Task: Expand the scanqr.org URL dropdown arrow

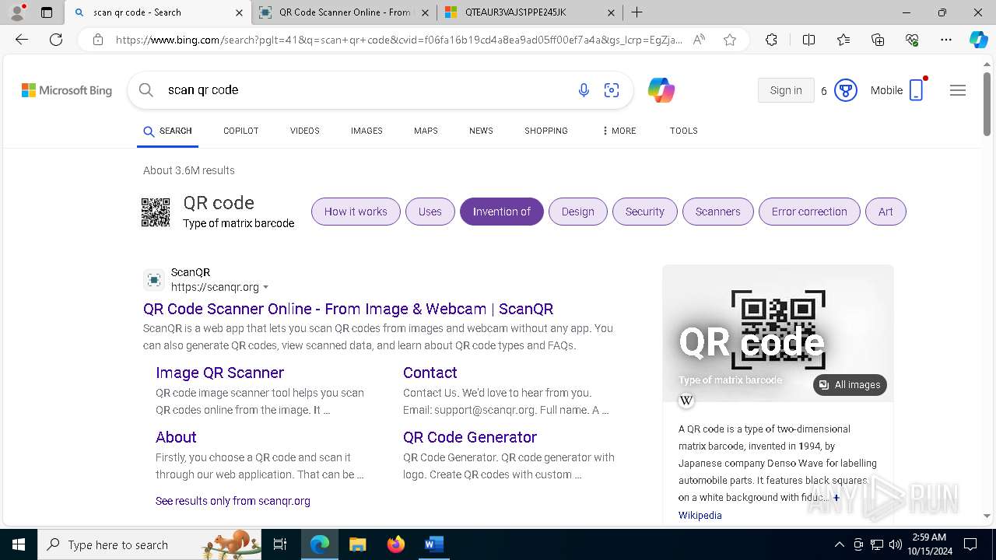Action: point(266,288)
